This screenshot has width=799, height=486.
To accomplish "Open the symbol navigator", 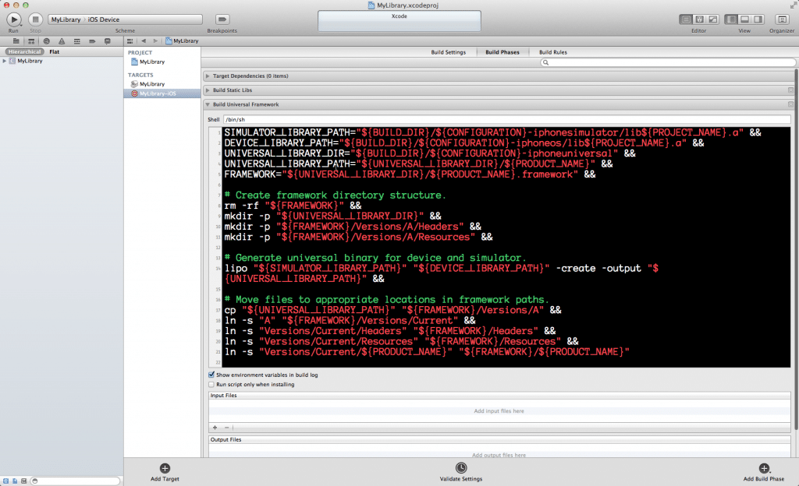I will 31,41.
